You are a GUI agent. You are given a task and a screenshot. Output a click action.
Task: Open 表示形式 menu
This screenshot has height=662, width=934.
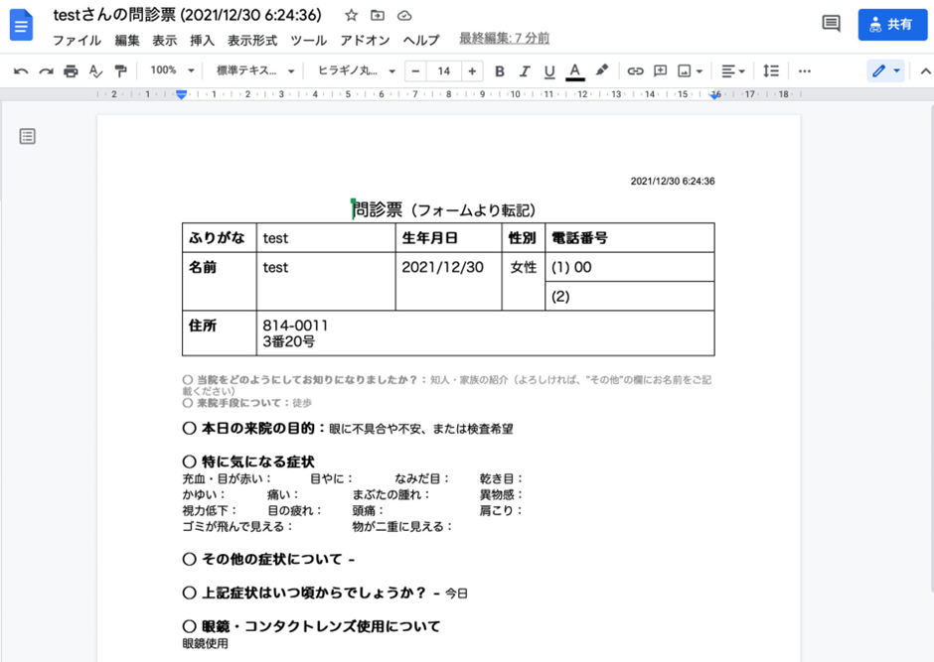[252, 41]
